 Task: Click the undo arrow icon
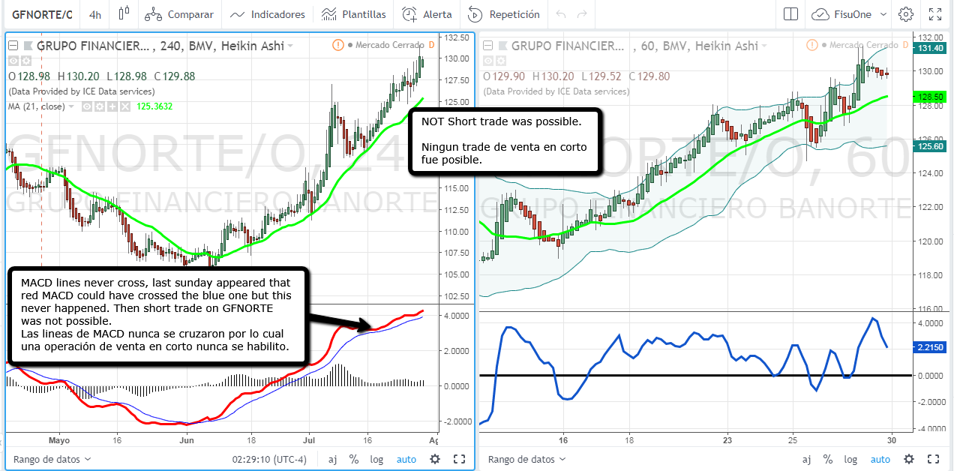562,14
